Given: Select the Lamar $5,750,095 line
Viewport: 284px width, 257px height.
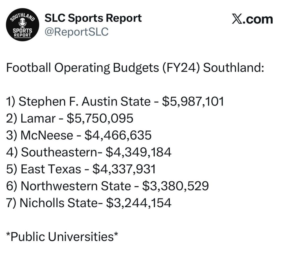Looking at the screenshot, I should point(70,118).
